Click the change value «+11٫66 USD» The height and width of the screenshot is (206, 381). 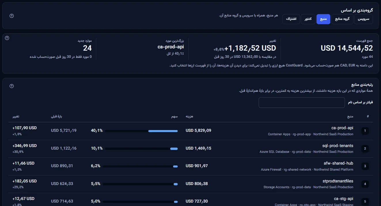point(23,163)
